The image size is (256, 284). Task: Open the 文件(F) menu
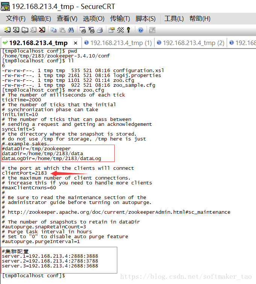click(x=15, y=18)
